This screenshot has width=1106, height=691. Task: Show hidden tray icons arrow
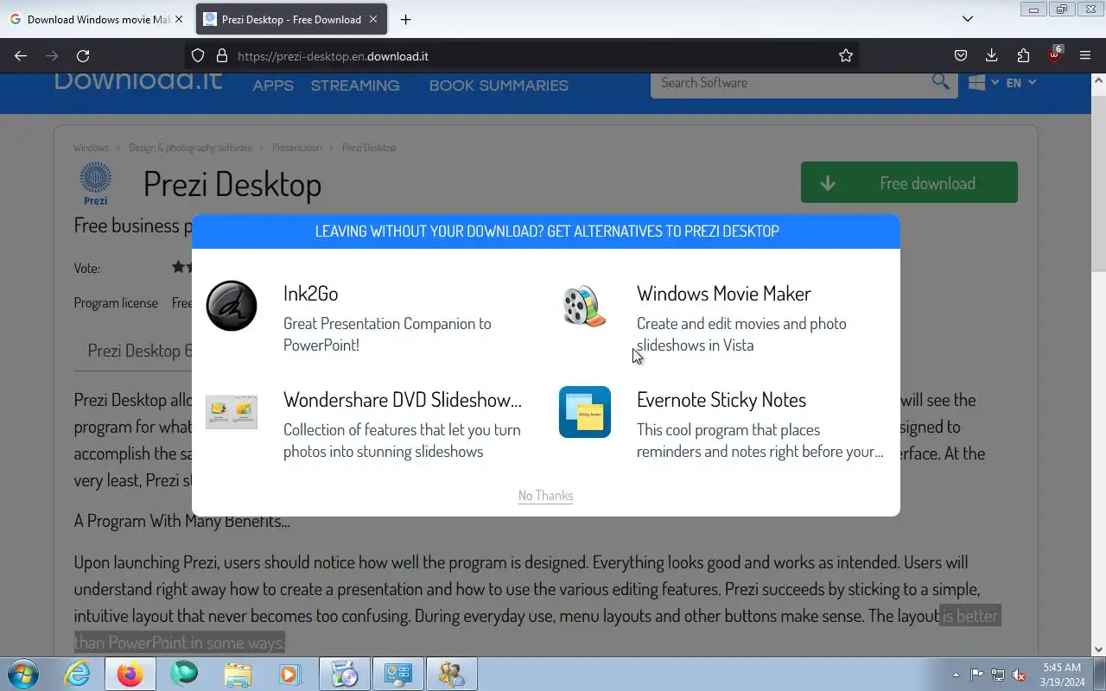(x=956, y=675)
